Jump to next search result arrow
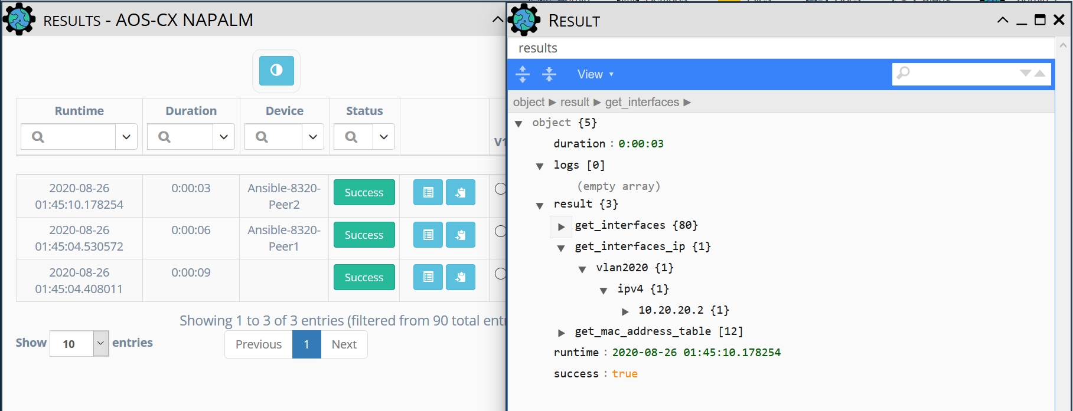 (1026, 73)
